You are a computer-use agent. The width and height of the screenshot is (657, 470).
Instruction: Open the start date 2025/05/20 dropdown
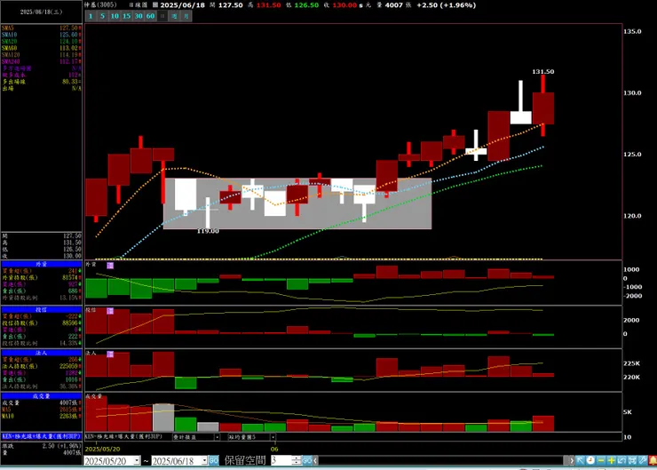[137, 461]
